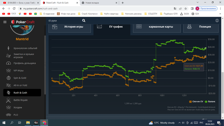Open Строй. Компании bookmark folder
The image size is (224, 126).
pos(88,14)
